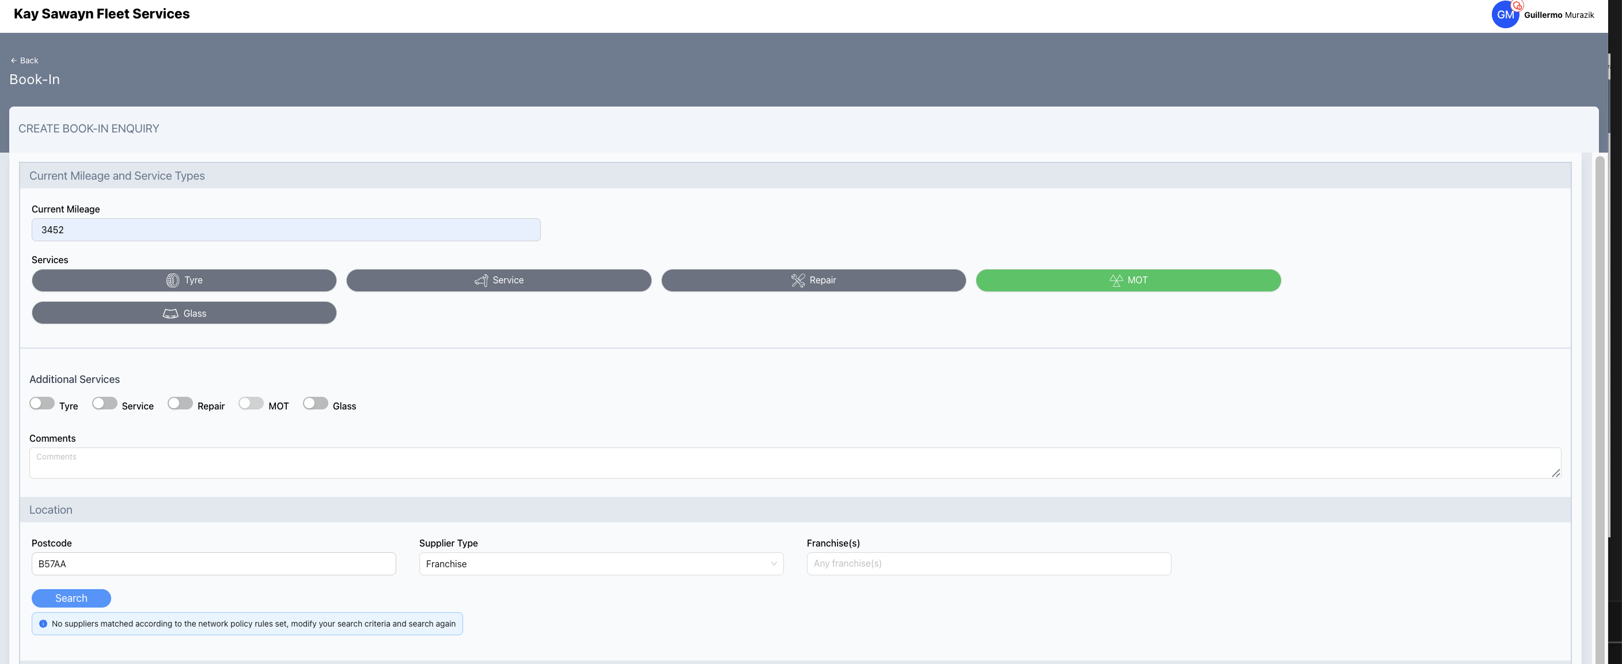Go Back to previous page
Viewport: 1622px width, 664px height.
pos(24,60)
